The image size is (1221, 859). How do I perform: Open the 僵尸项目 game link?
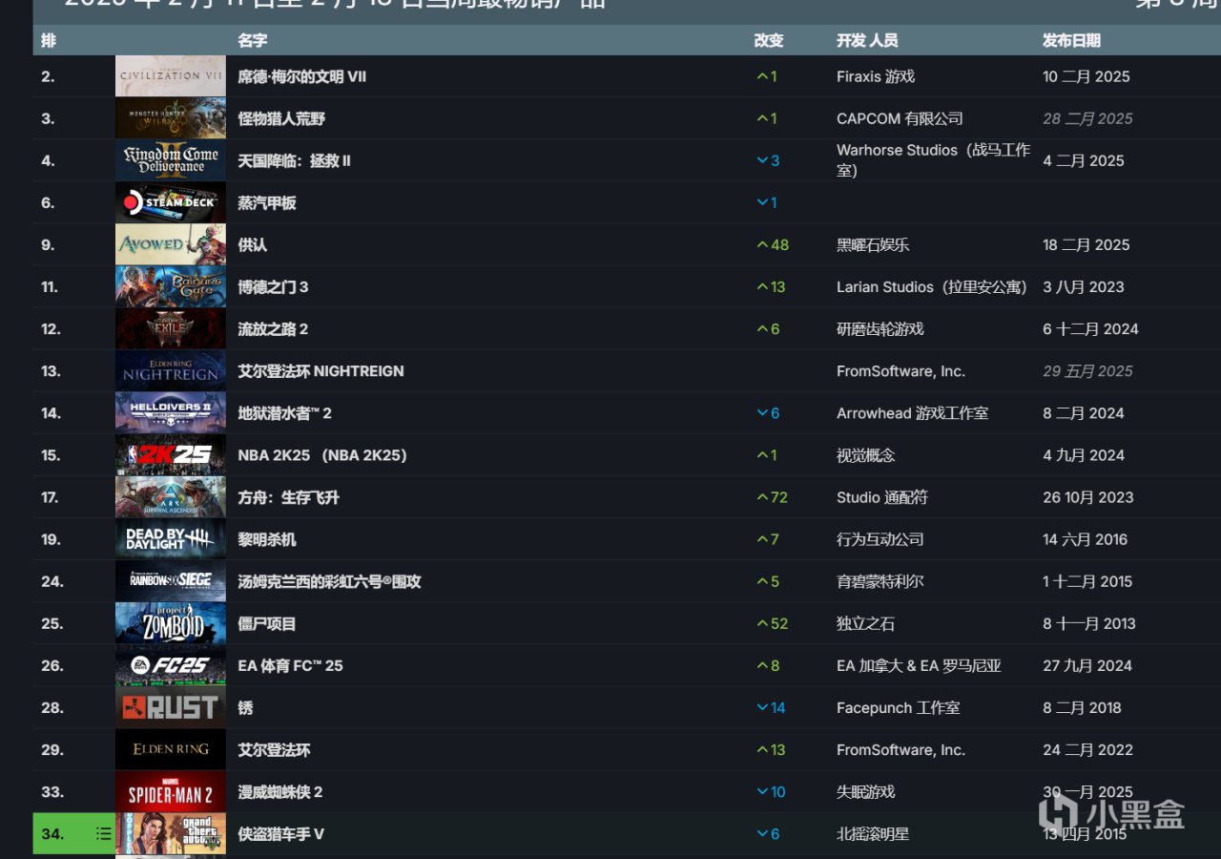tap(267, 622)
